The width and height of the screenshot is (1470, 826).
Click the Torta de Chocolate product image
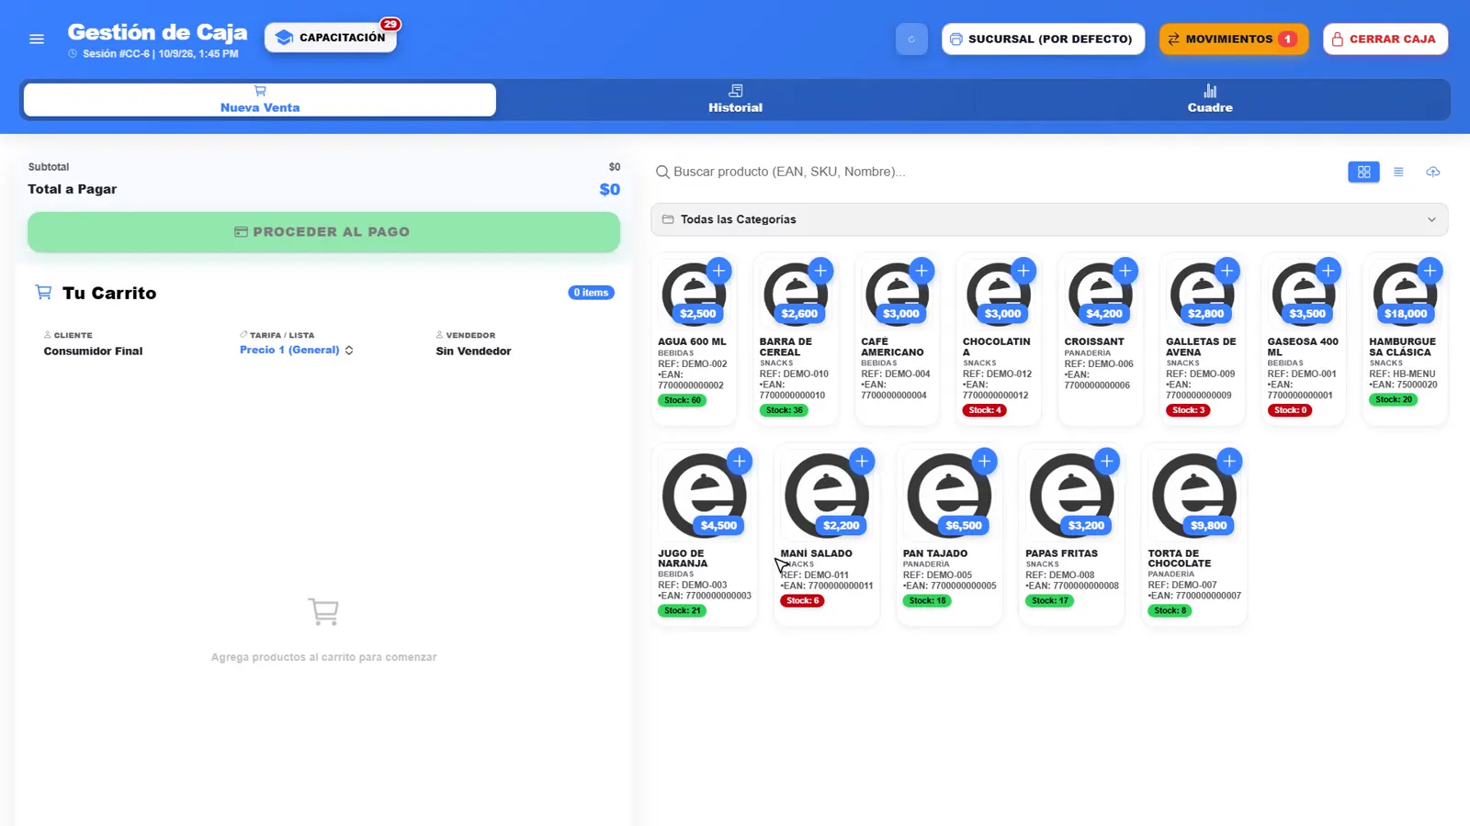tap(1193, 496)
